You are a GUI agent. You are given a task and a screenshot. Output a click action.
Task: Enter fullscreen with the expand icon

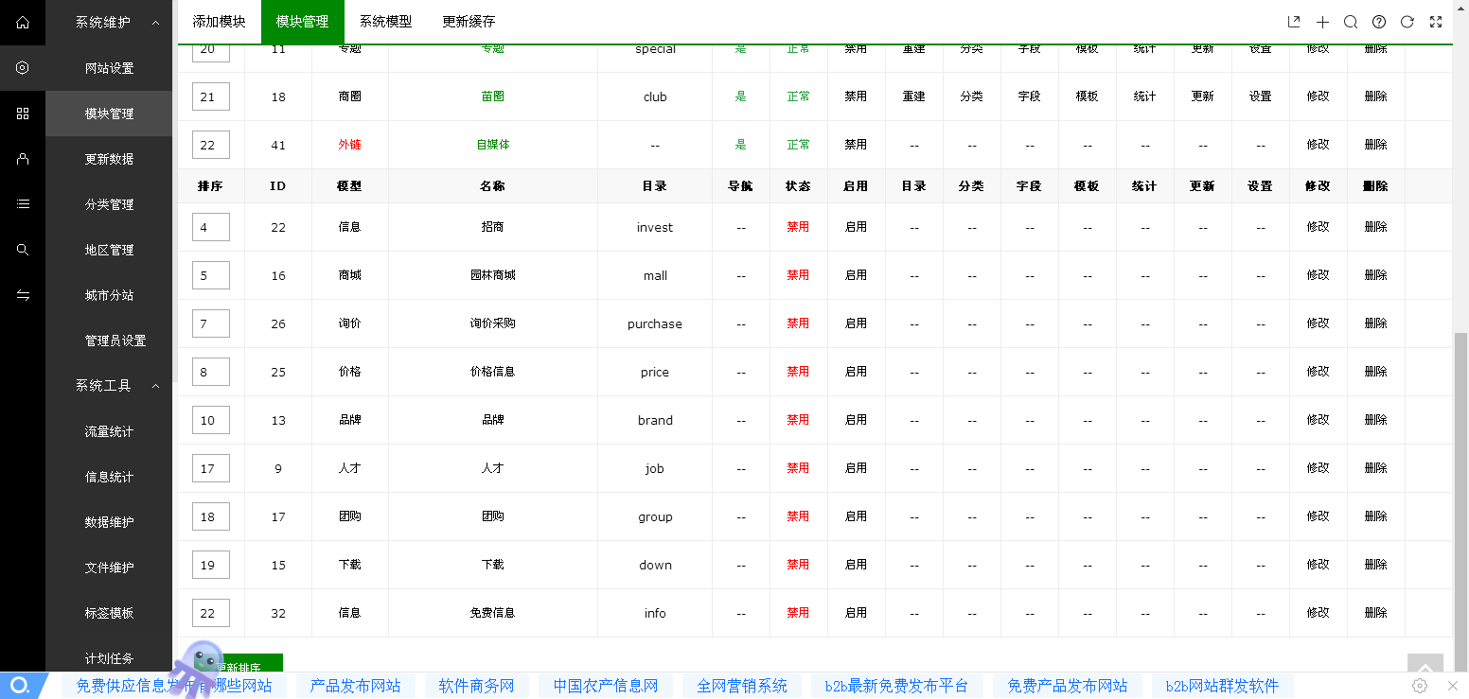(x=1436, y=22)
